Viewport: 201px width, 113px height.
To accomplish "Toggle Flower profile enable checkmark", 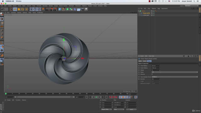I will pyautogui.click(x=154, y=13).
